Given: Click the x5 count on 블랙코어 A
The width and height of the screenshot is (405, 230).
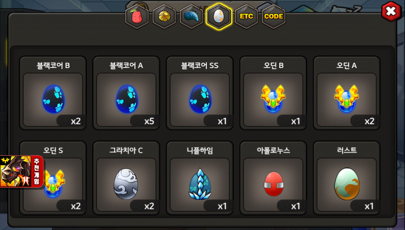Looking at the screenshot, I should 149,121.
